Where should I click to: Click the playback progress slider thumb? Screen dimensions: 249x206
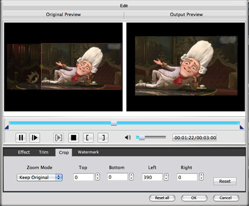click(x=114, y=123)
